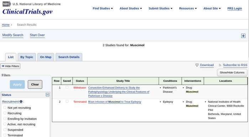Screen dimensions: 249x137
Task: Open the Convection-Enhanced Delivery study
Action: (x=119, y=92)
